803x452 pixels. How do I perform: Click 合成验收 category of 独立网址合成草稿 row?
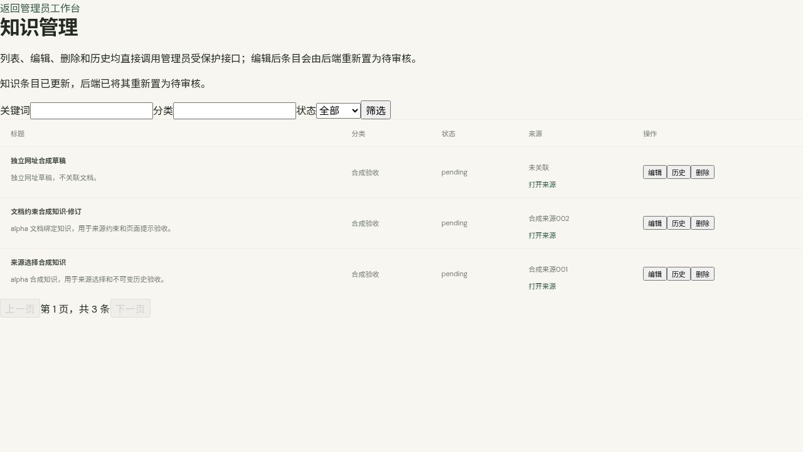[x=365, y=173]
